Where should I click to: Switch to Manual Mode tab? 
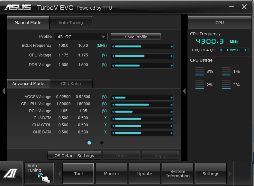click(x=28, y=23)
